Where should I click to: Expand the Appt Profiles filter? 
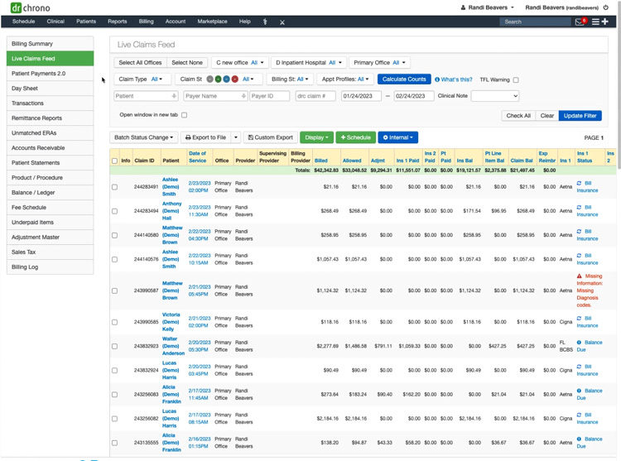(x=345, y=79)
